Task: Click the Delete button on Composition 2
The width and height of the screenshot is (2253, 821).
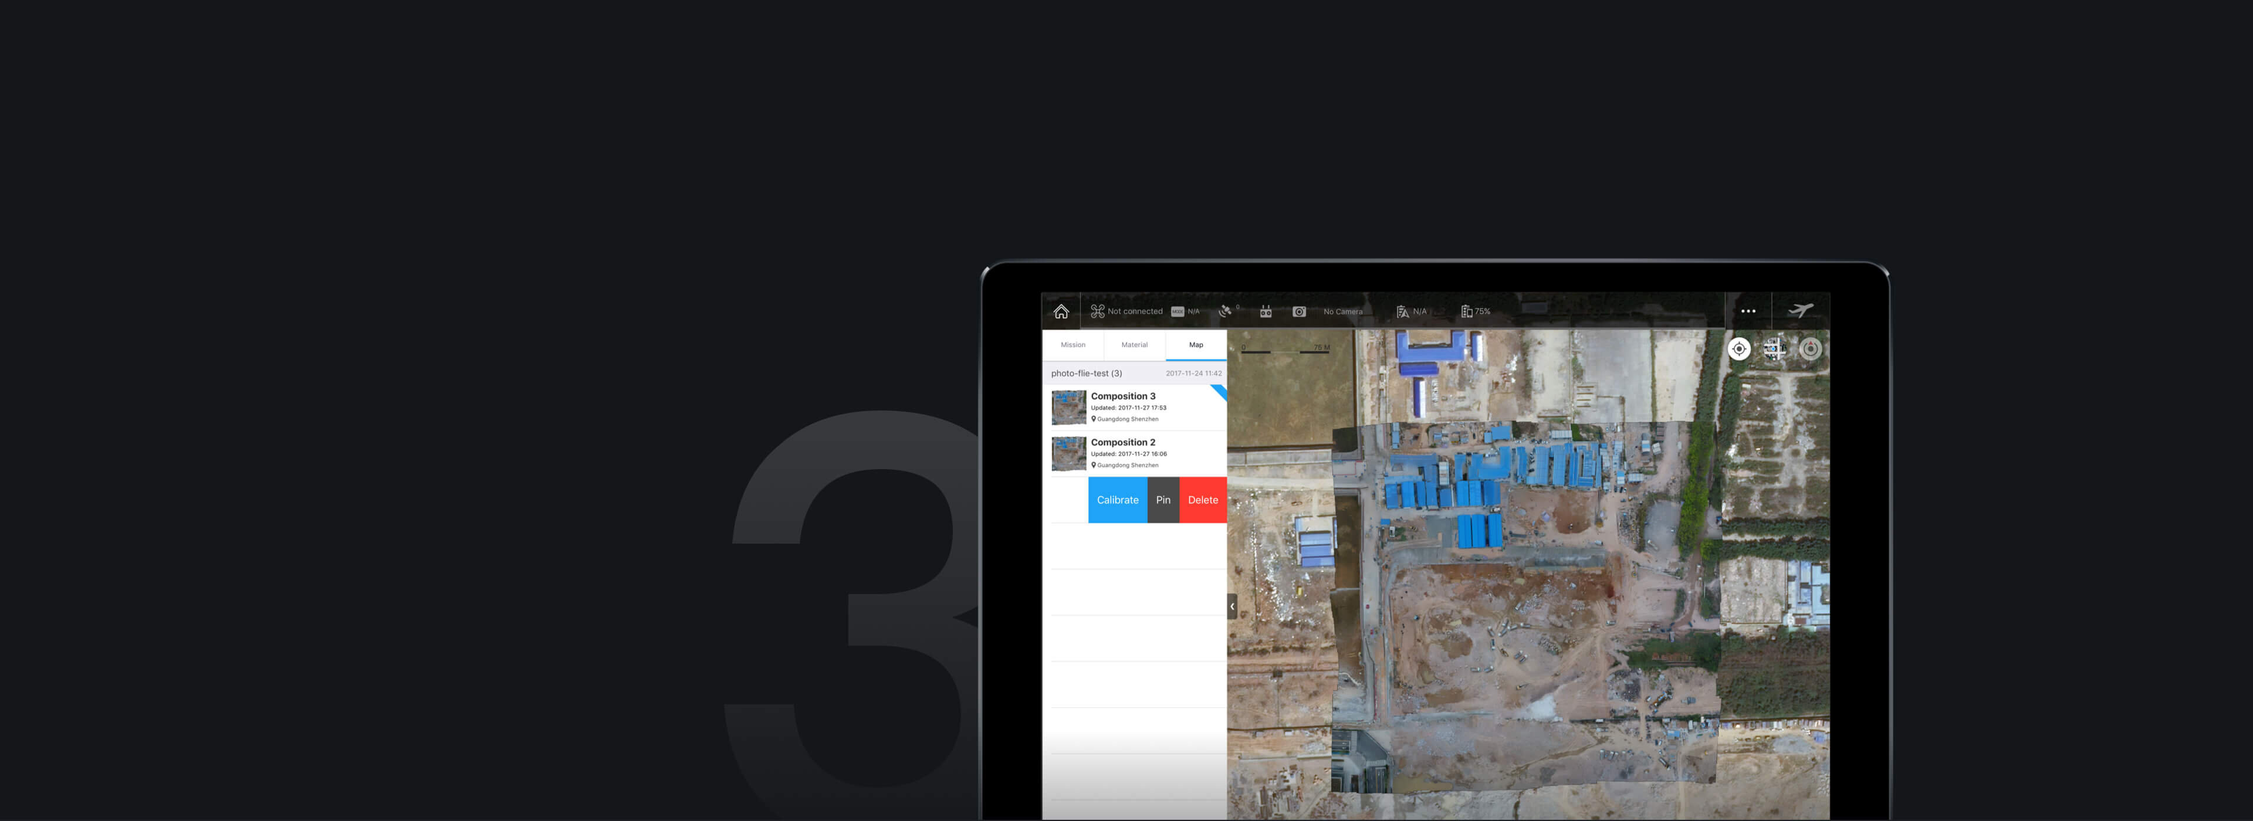Action: pos(1203,500)
